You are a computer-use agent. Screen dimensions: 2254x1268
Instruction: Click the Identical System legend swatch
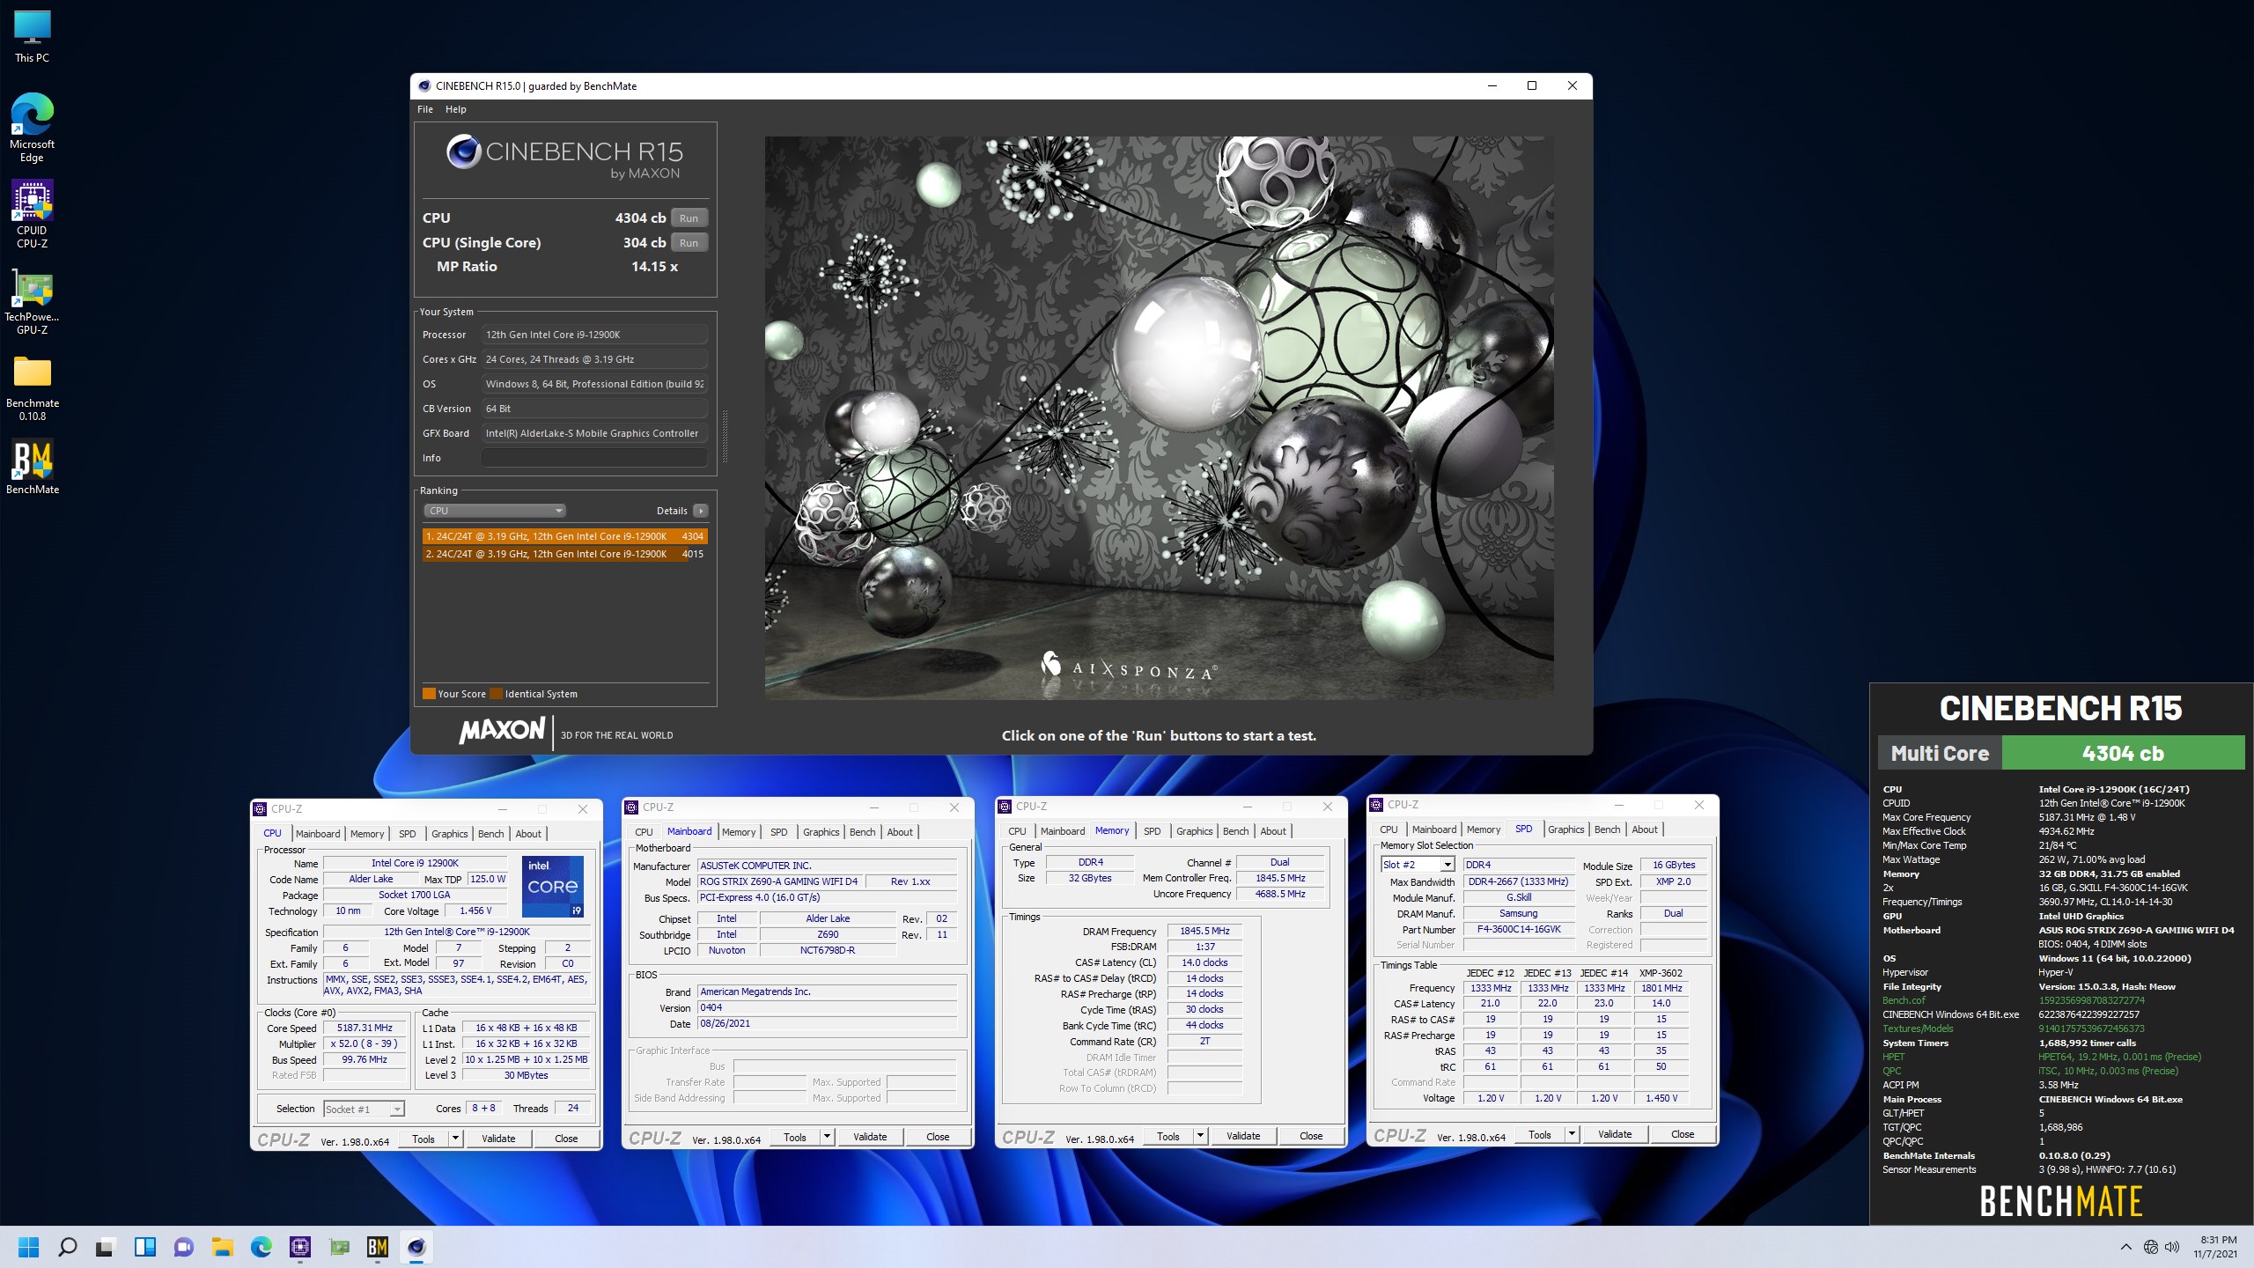tap(497, 694)
